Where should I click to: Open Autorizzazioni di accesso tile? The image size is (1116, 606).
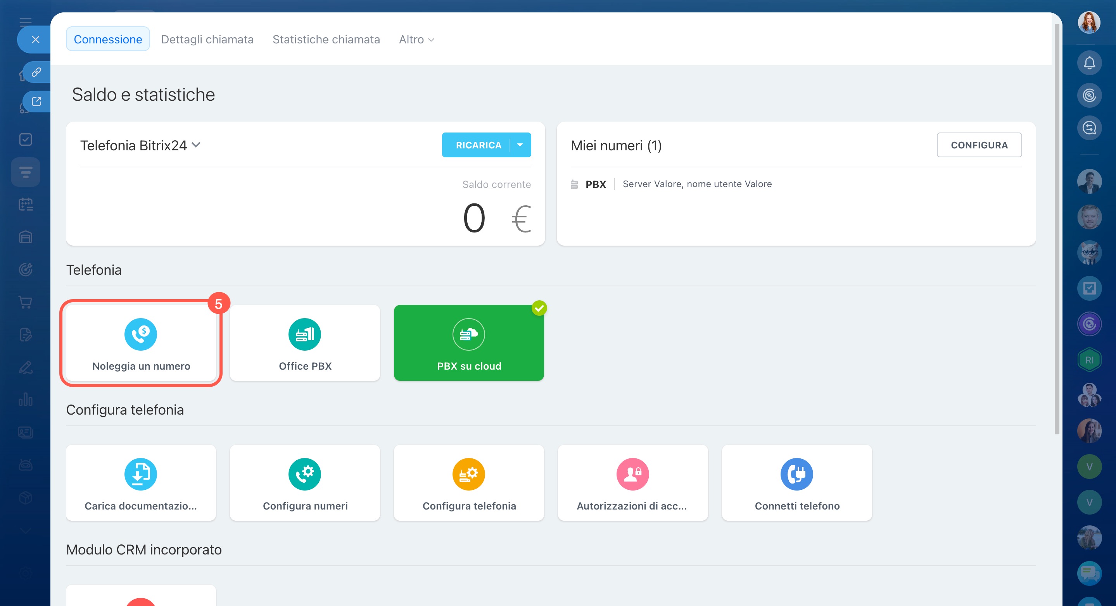[632, 483]
